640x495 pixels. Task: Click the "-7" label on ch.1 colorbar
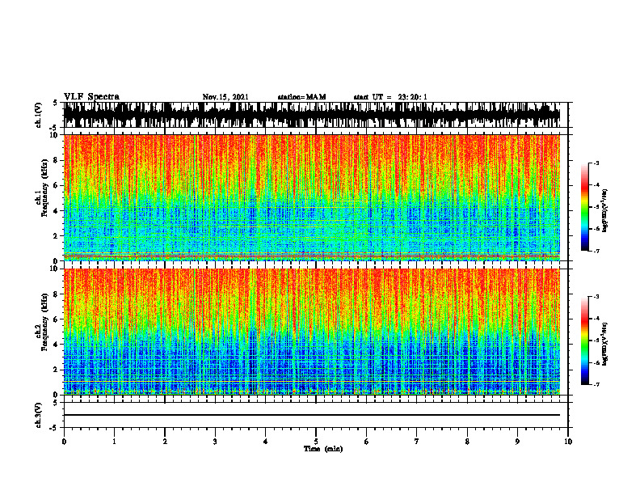(x=596, y=252)
